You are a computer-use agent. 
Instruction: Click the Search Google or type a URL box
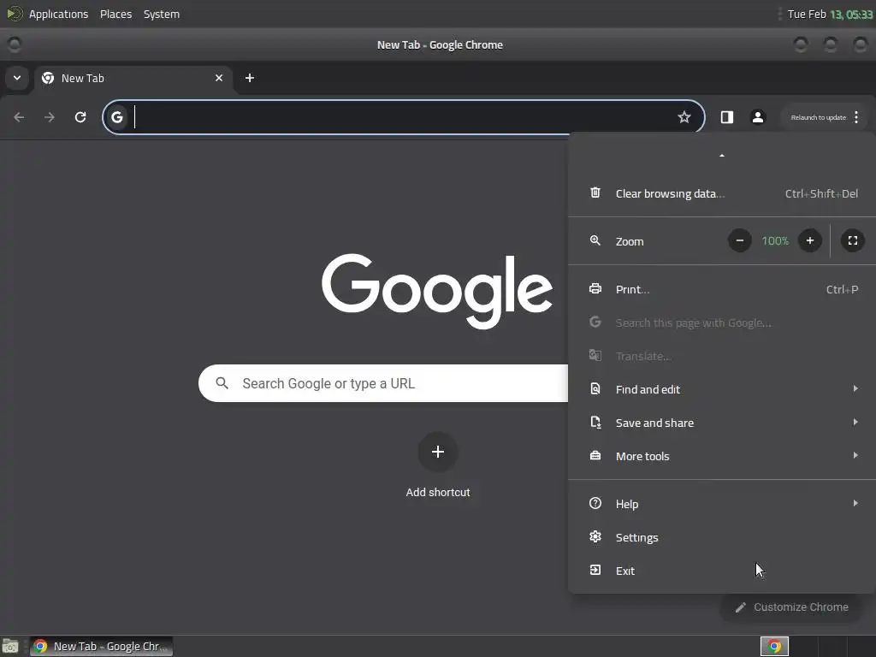point(383,383)
